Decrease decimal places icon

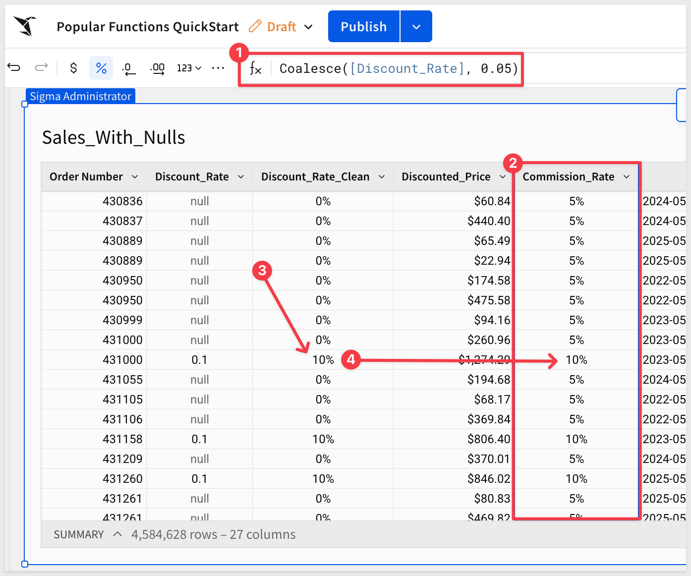coord(129,68)
